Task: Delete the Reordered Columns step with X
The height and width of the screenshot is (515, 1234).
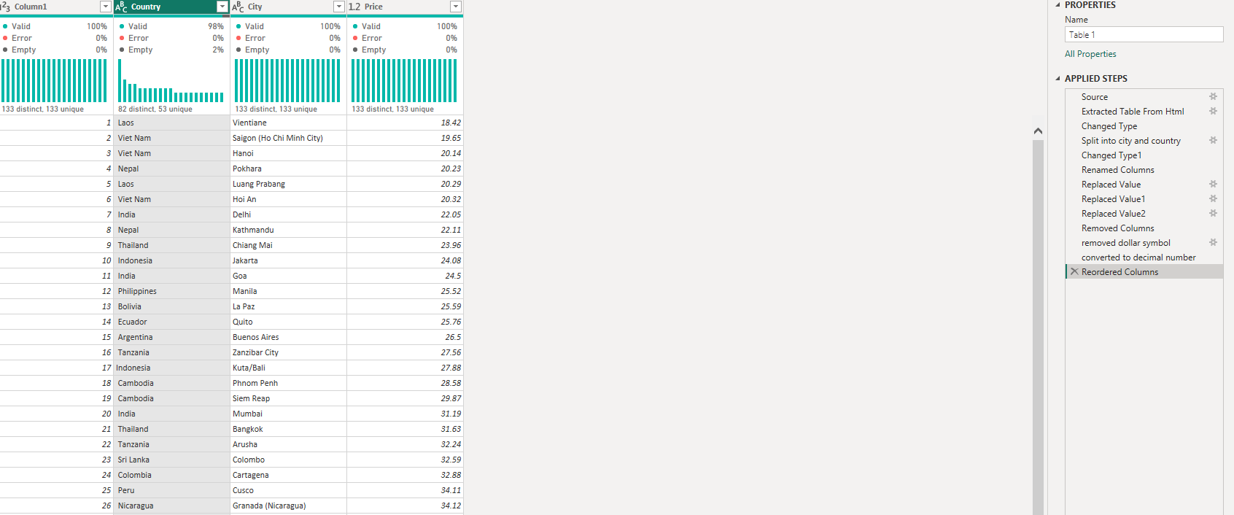Action: click(x=1074, y=271)
